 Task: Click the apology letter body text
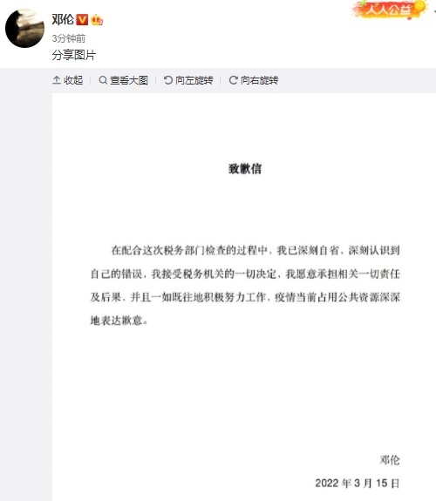click(245, 285)
